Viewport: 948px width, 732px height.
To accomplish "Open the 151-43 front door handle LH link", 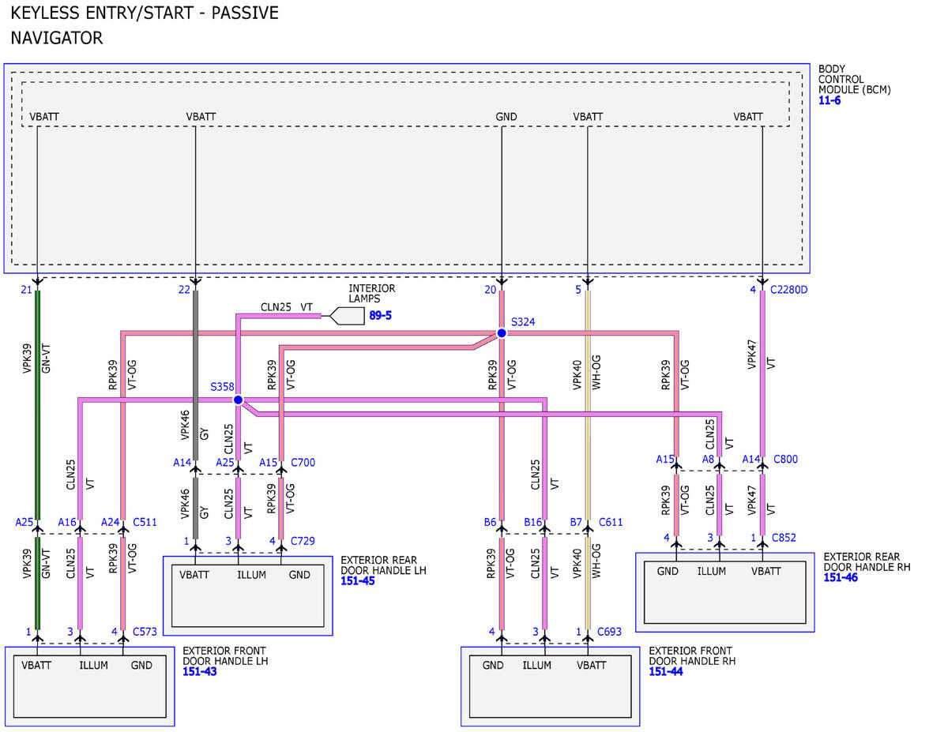I will (199, 671).
